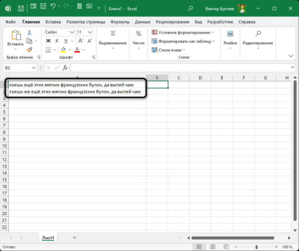
Task: Open the calculator icon in the title bar
Action: [80, 6]
